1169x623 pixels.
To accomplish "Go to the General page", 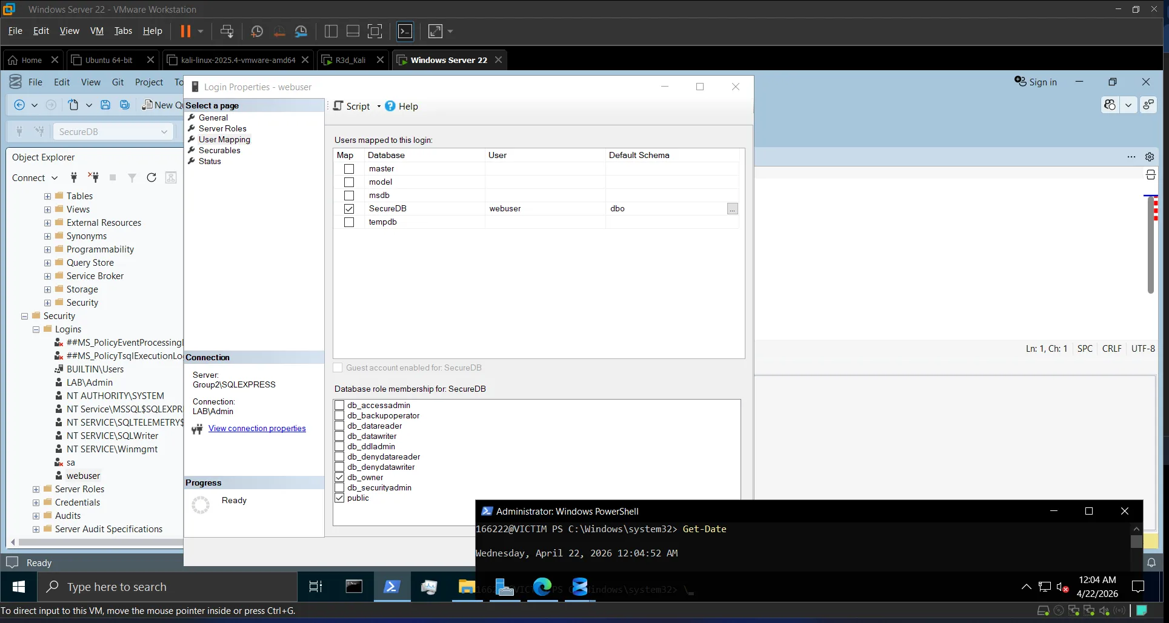I will click(213, 117).
